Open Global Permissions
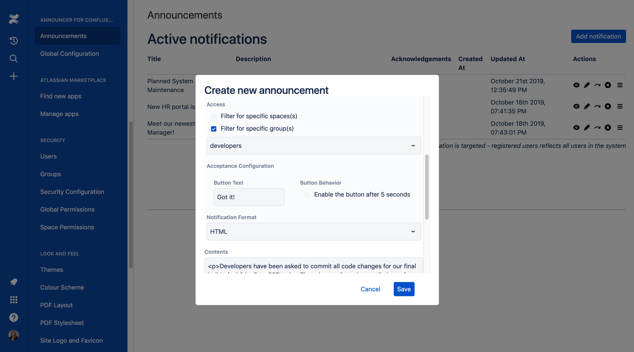The width and height of the screenshot is (634, 352). [x=67, y=210]
